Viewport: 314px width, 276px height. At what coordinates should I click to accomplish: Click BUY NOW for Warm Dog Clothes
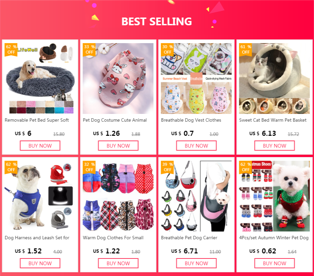118,263
